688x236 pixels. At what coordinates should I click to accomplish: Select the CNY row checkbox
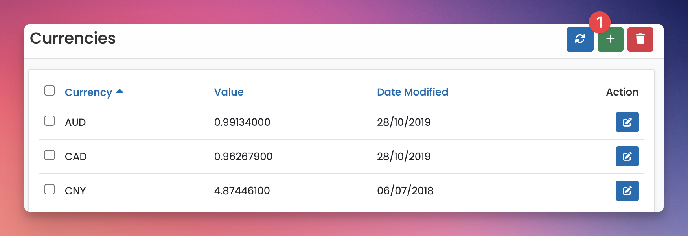(50, 189)
